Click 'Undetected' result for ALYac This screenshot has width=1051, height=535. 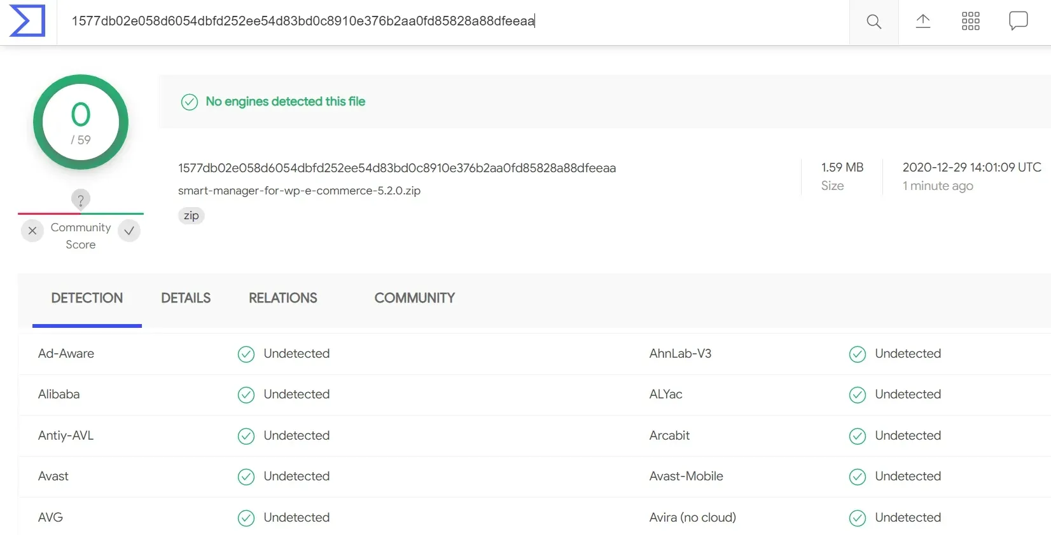tap(908, 394)
